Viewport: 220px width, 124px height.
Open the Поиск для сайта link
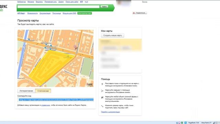(x=72, y=2)
